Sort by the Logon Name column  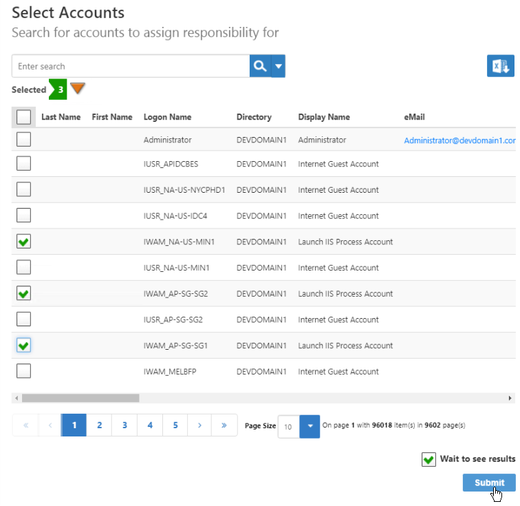(167, 117)
